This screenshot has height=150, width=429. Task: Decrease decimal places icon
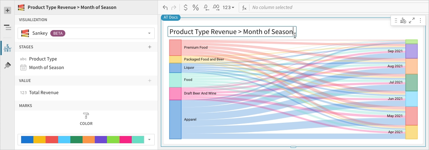pos(206,7)
